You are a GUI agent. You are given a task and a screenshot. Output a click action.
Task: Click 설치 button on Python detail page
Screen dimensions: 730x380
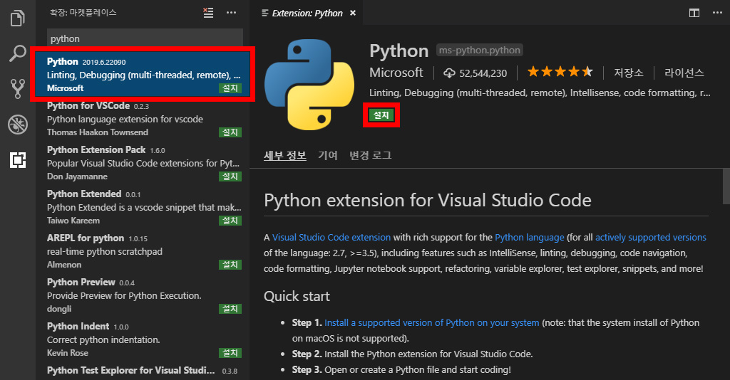pyautogui.click(x=381, y=115)
